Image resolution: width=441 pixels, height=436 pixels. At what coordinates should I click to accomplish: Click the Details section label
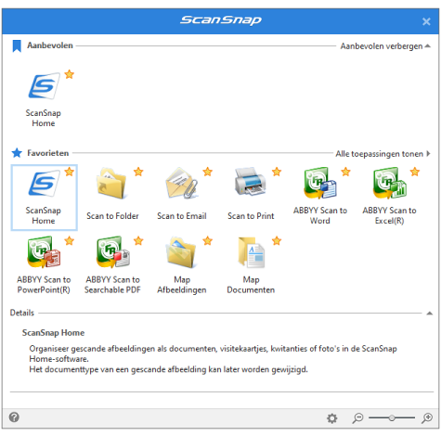[21, 313]
